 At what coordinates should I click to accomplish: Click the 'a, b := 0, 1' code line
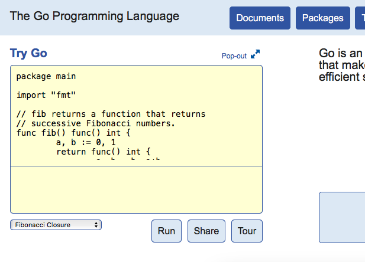click(x=86, y=142)
